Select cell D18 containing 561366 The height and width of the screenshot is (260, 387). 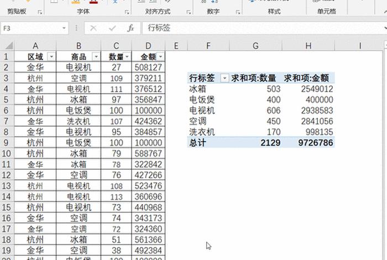(x=148, y=240)
